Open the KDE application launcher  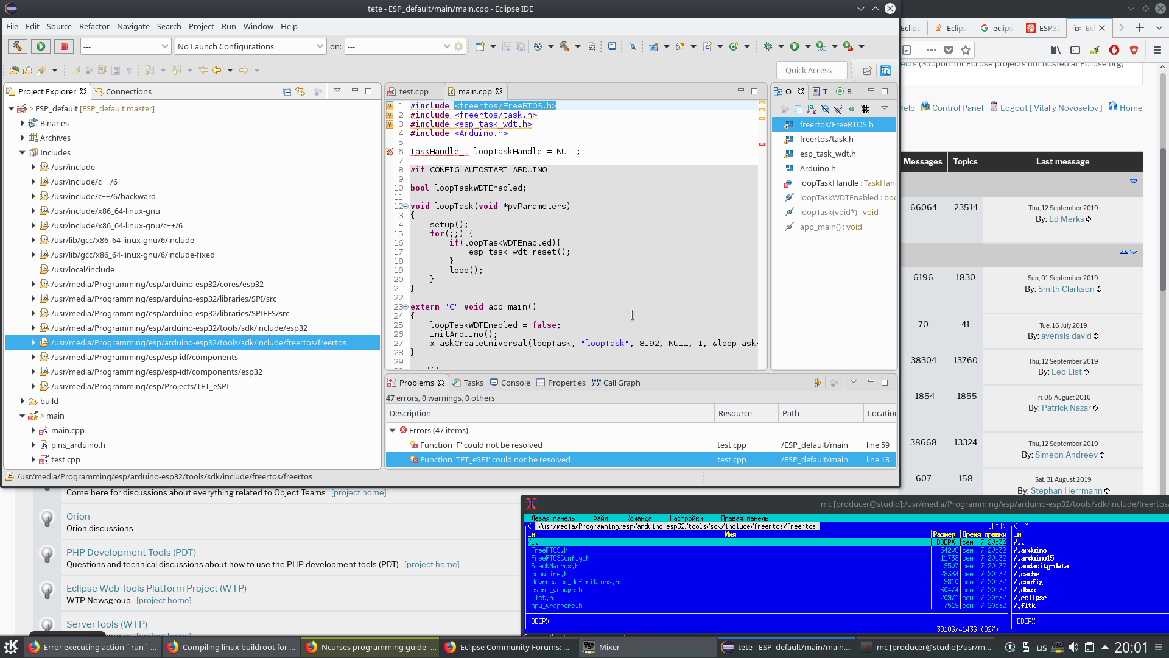[x=11, y=647]
